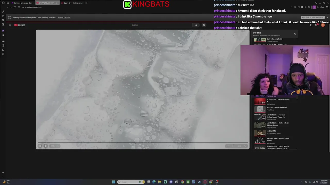
Task: Dismiss the default browser prompt bar
Action: click(x=327, y=17)
